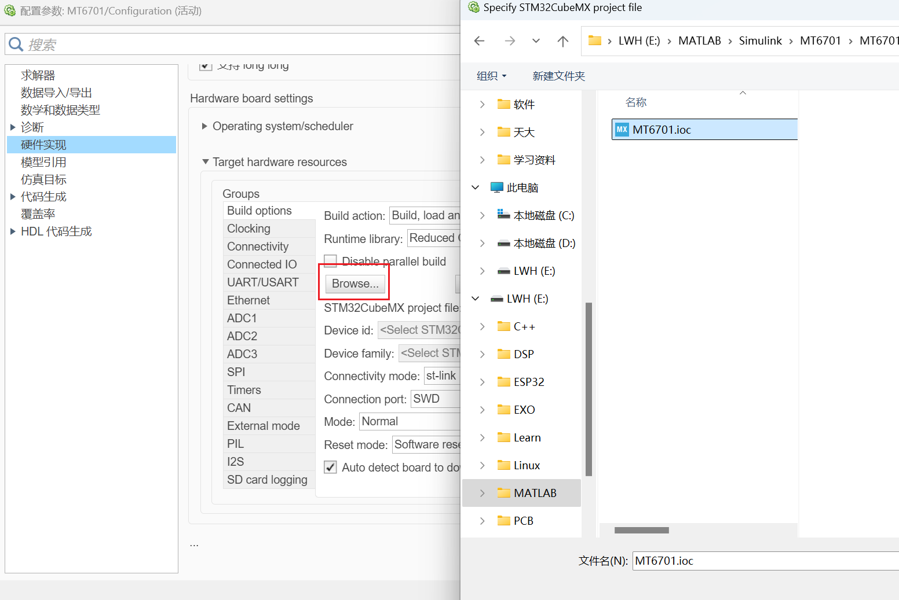Click 新建文件夹 button
Image resolution: width=899 pixels, height=600 pixels.
(558, 76)
